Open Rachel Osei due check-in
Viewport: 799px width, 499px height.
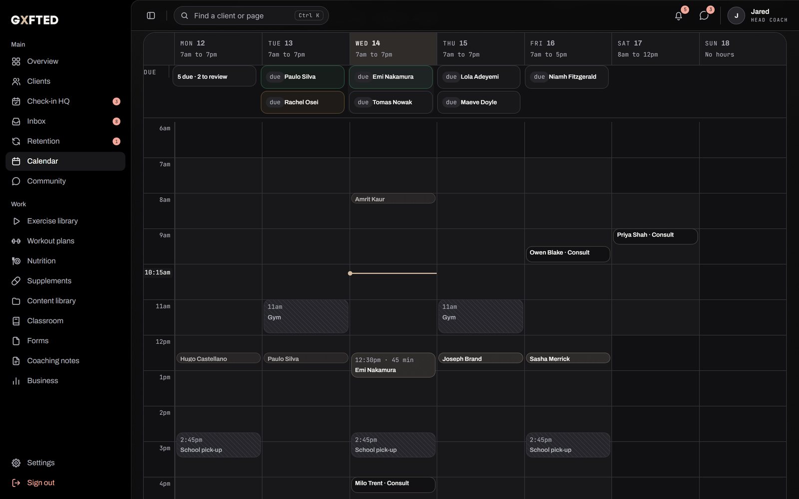tap(303, 102)
